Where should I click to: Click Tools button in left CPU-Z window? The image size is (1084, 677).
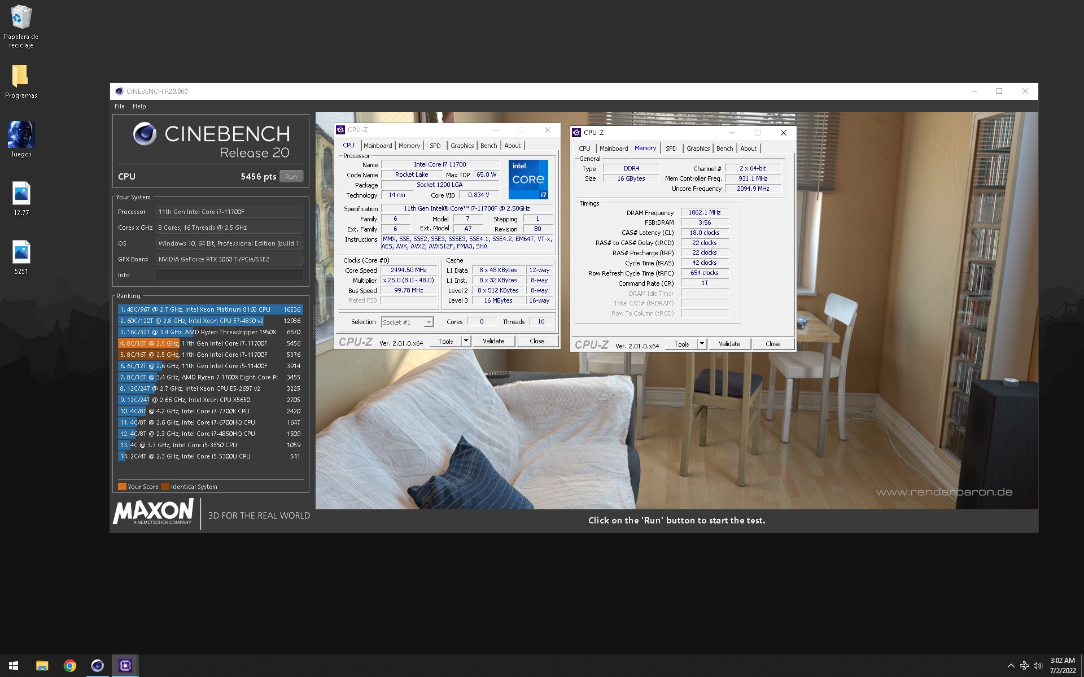tap(445, 342)
